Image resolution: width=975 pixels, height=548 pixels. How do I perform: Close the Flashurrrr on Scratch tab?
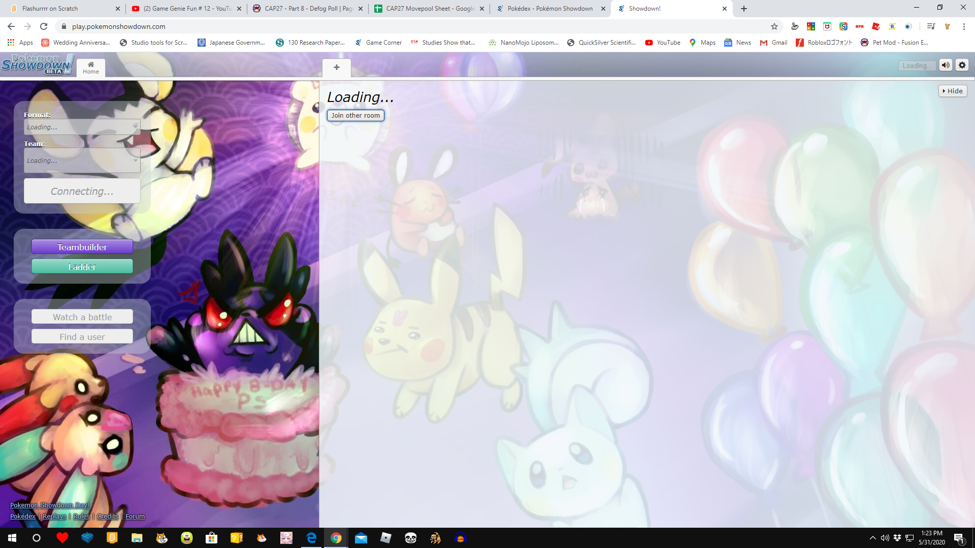[118, 9]
